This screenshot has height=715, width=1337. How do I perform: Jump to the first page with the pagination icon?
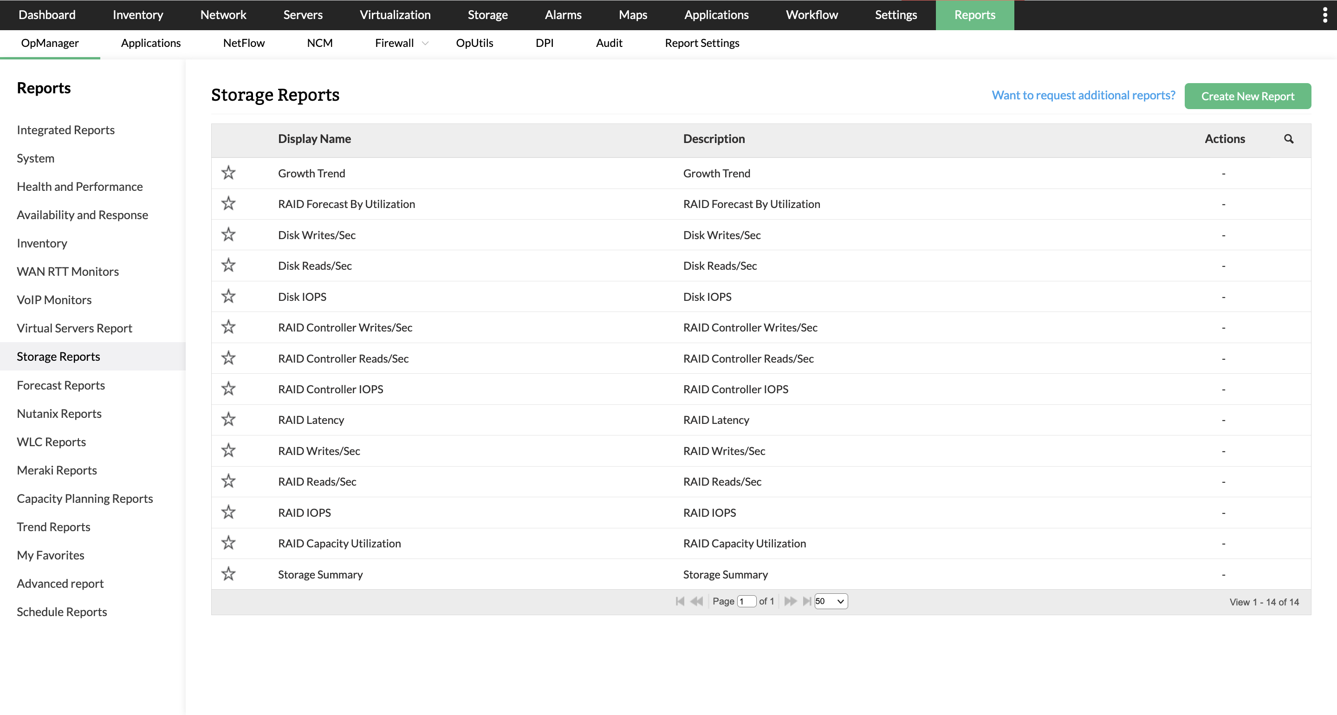click(x=681, y=601)
